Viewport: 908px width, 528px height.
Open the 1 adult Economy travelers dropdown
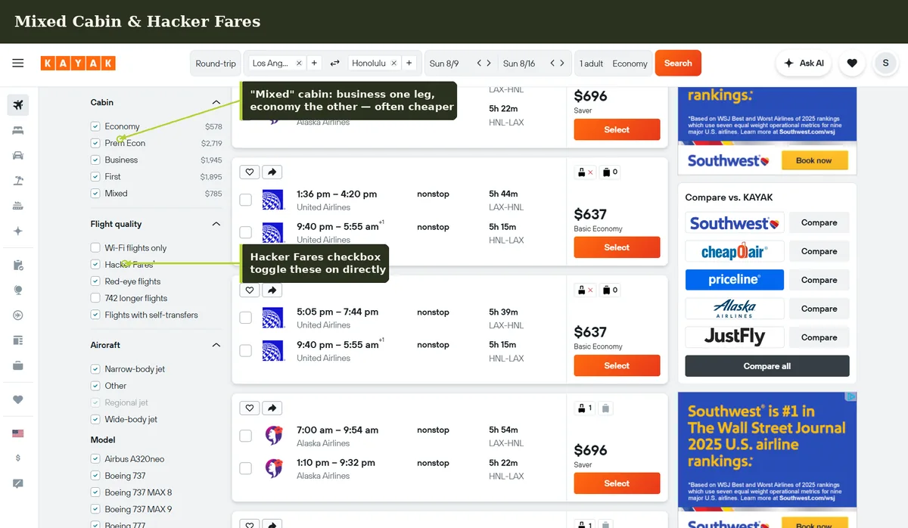(x=614, y=64)
